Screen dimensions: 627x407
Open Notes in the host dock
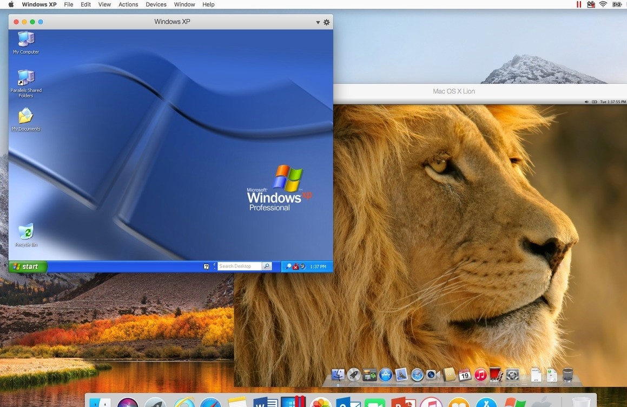237,402
